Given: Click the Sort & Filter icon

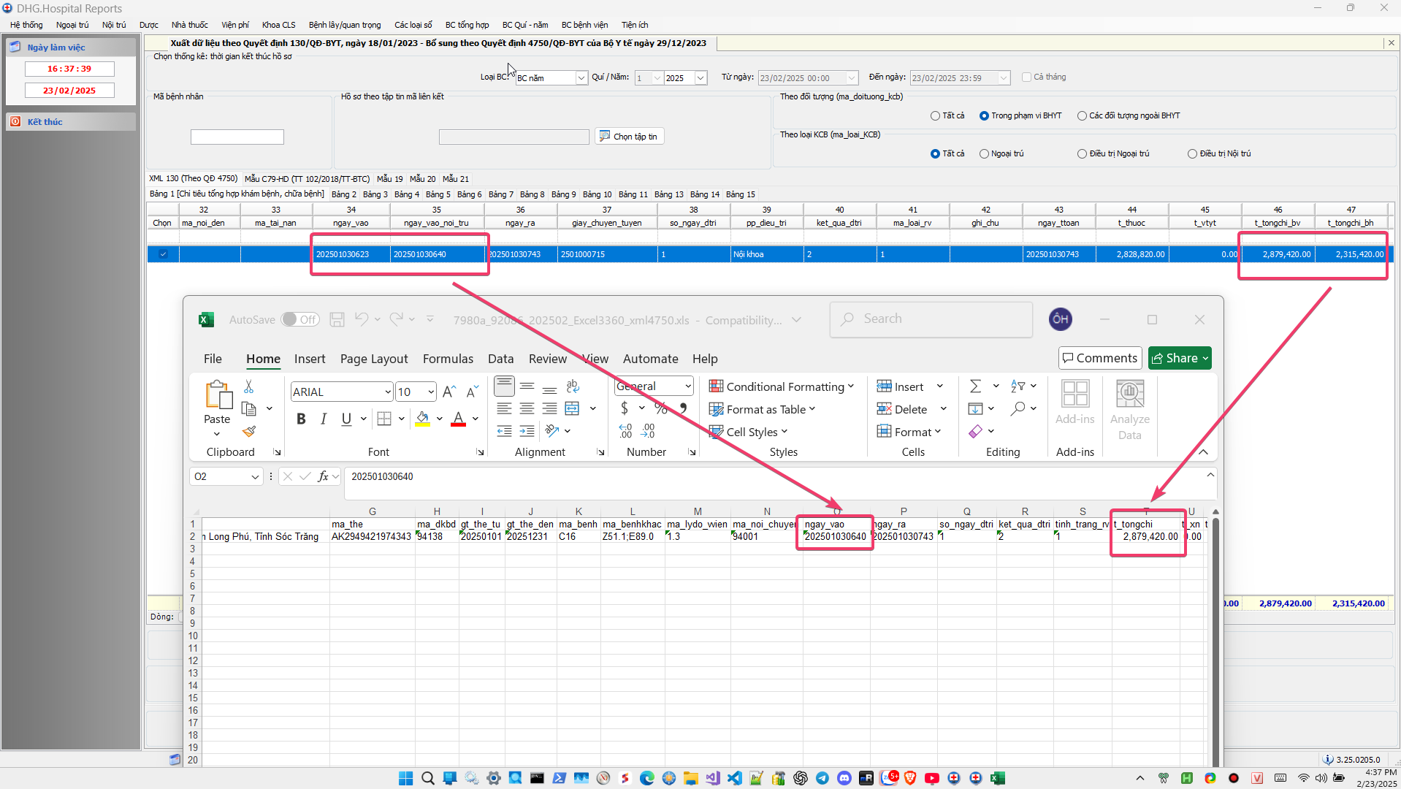Looking at the screenshot, I should [x=1018, y=386].
